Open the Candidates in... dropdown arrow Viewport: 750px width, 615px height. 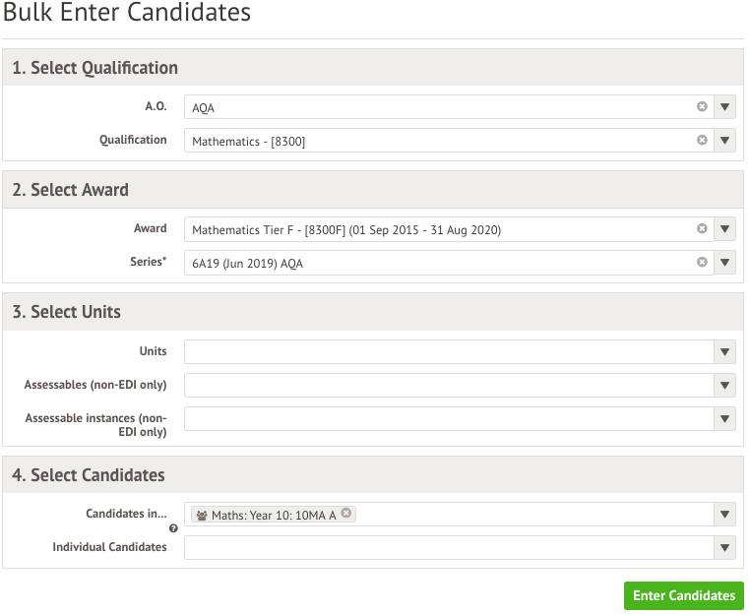724,514
